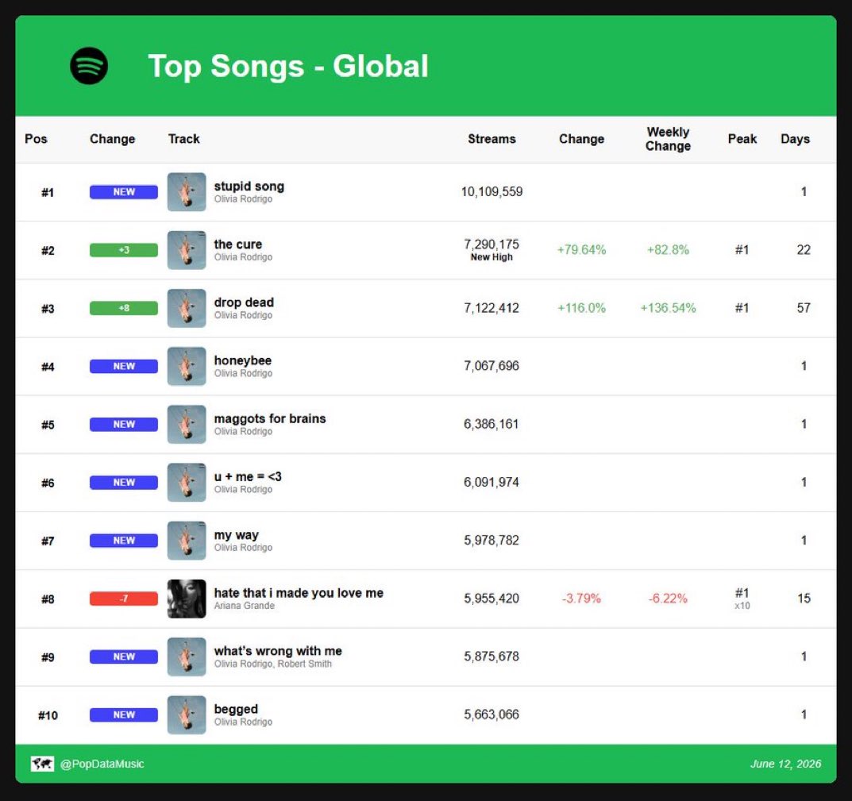Click the #10 position label
This screenshot has height=801, width=852.
tap(48, 716)
